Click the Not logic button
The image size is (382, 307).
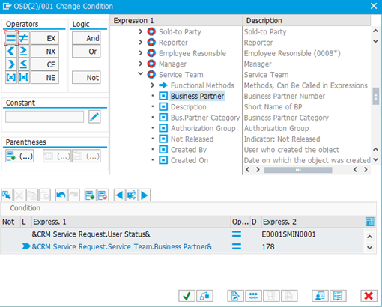coord(86,77)
